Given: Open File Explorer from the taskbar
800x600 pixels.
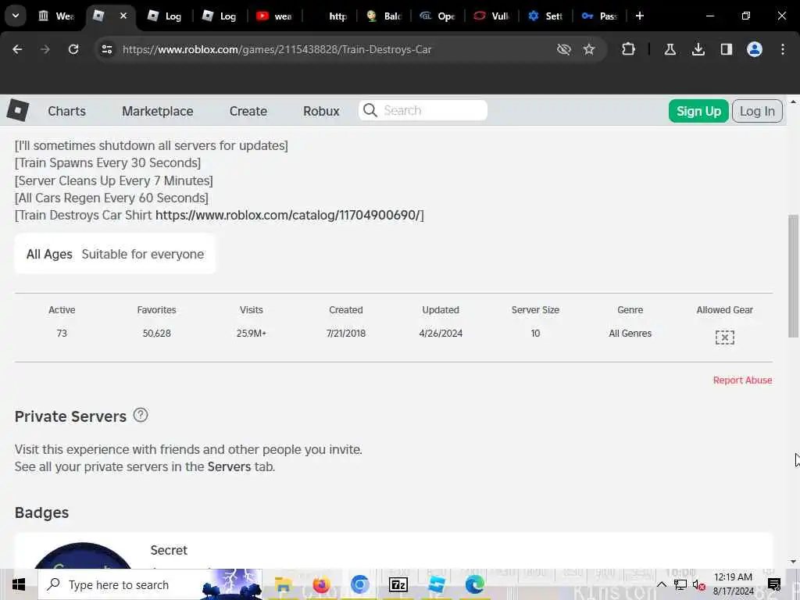Looking at the screenshot, I should 283,584.
